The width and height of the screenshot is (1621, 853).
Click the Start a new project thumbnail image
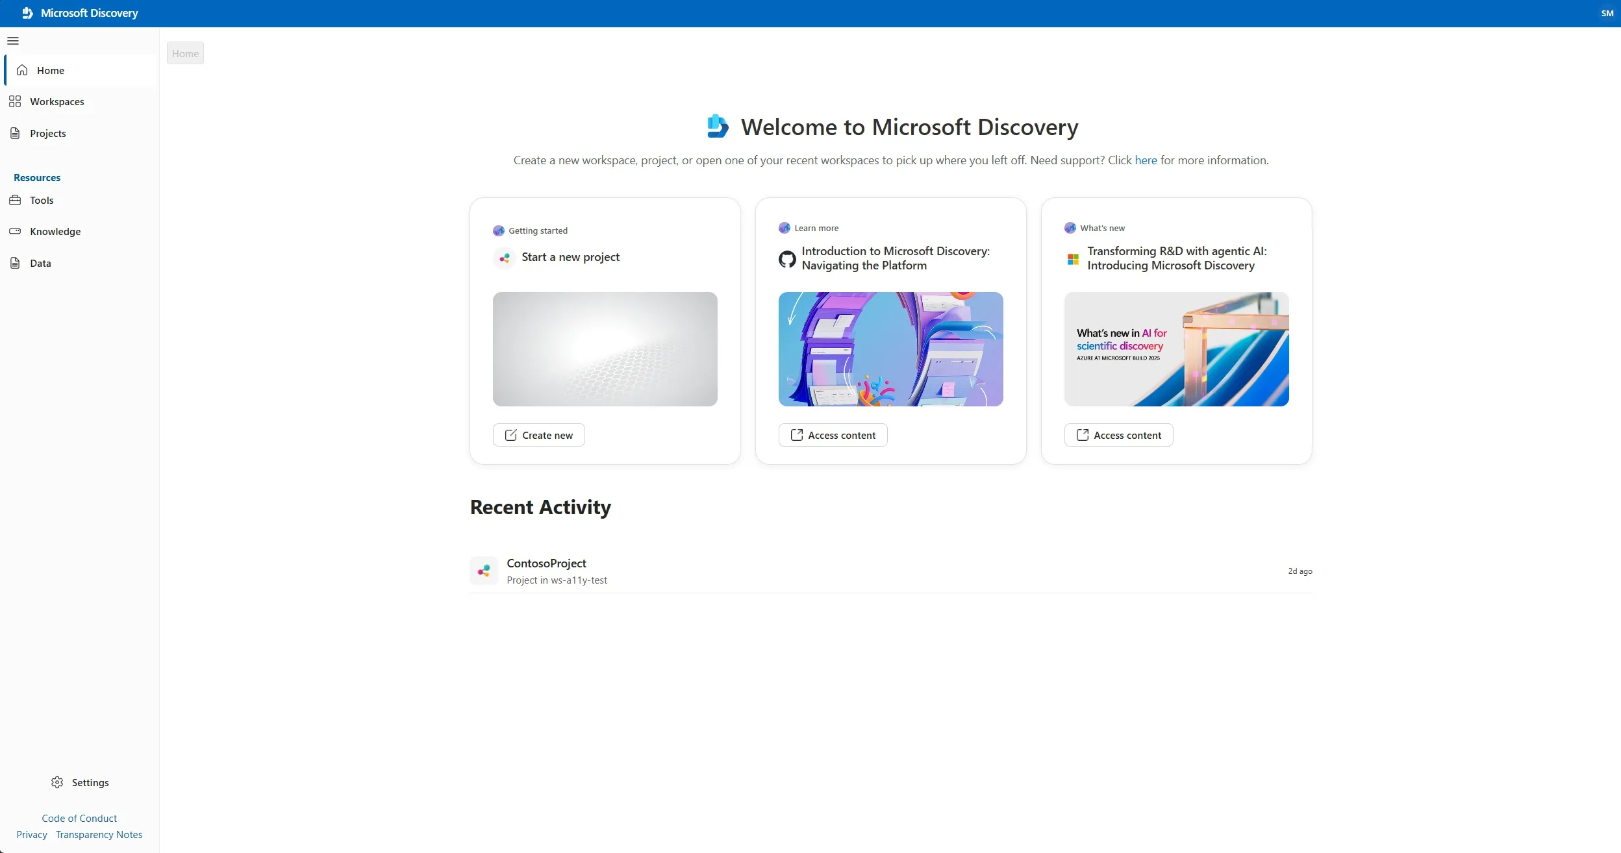(605, 349)
